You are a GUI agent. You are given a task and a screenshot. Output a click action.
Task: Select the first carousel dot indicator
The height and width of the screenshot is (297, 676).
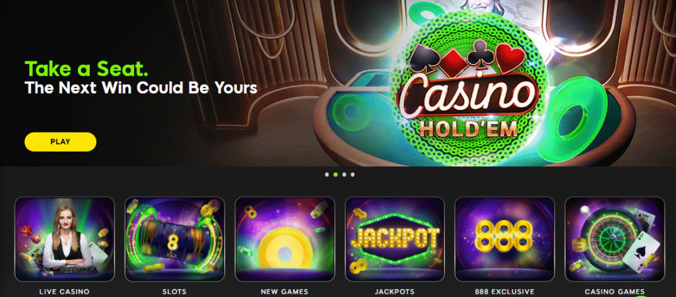coord(327,175)
